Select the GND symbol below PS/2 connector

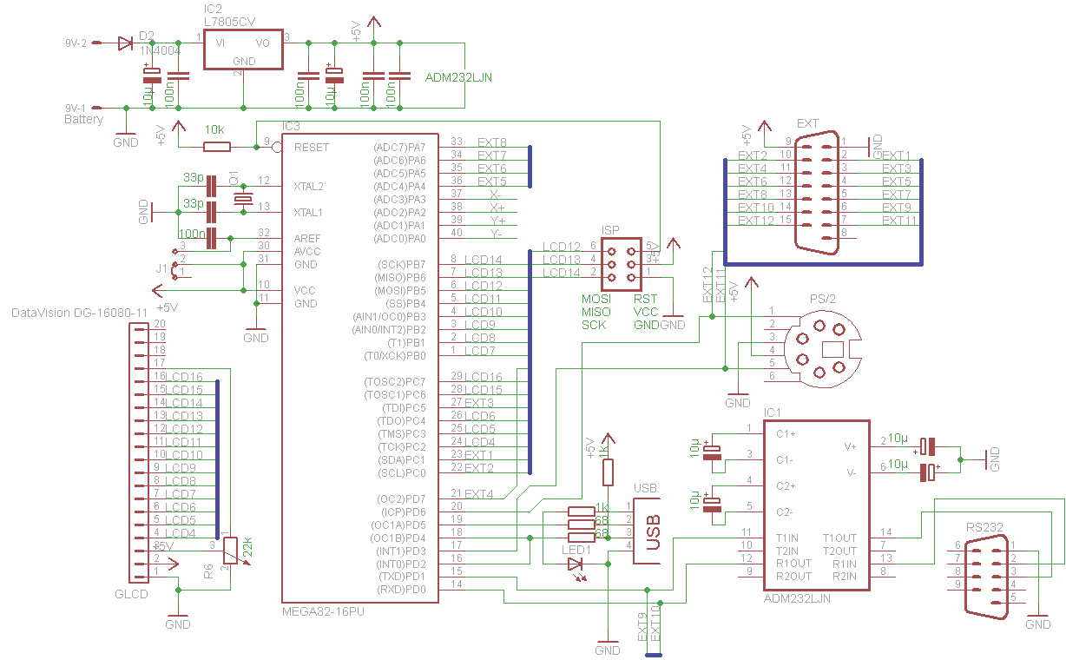click(x=738, y=399)
